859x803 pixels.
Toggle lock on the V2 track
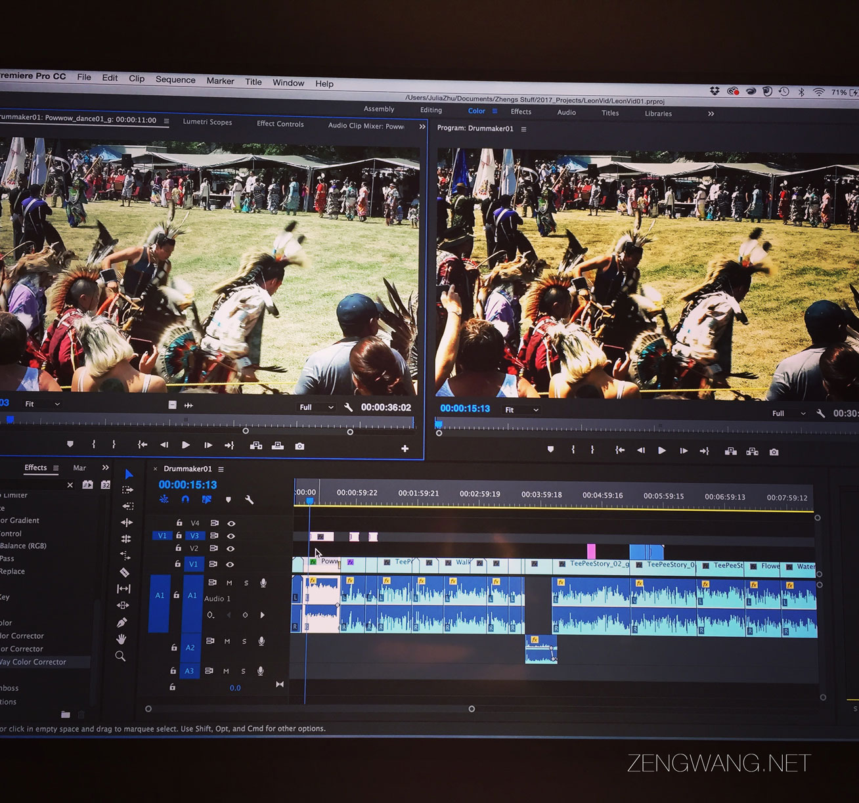(x=179, y=548)
